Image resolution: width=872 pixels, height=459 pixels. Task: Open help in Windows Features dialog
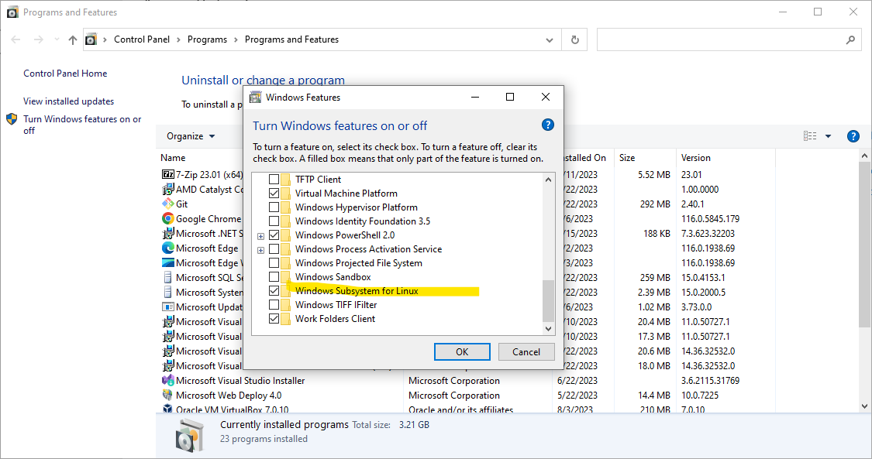point(548,125)
